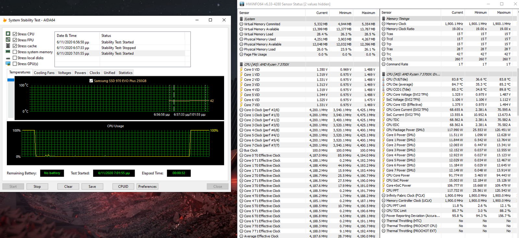Screen dimensions: 519x238
Task: Open Preferences in AIDA64
Action: tap(147, 186)
